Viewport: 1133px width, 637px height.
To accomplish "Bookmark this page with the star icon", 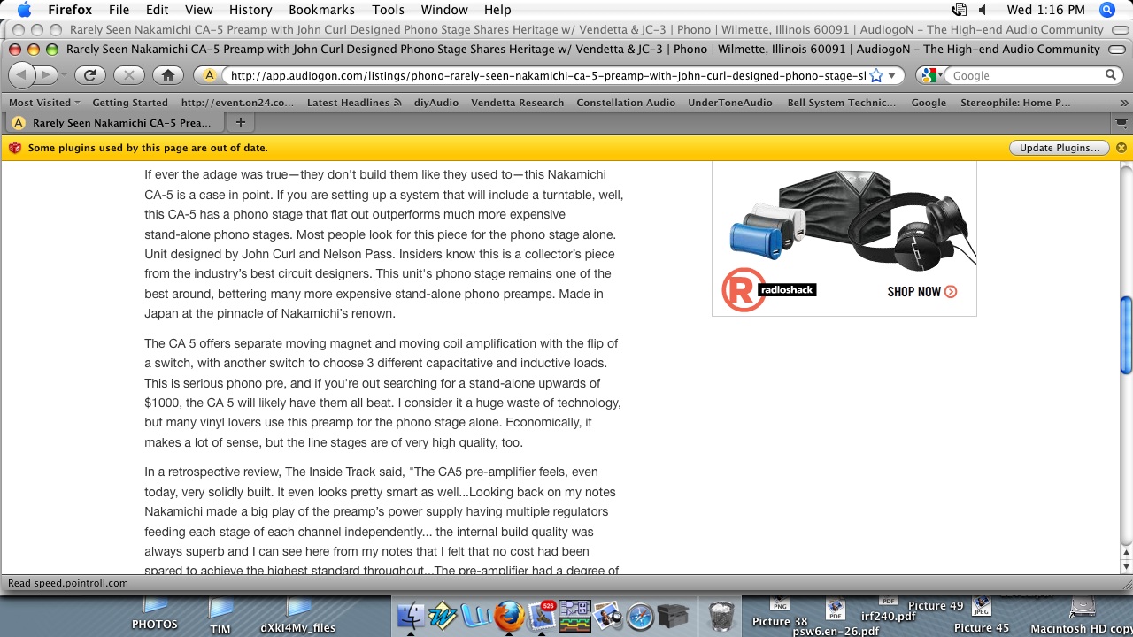I will tap(876, 75).
